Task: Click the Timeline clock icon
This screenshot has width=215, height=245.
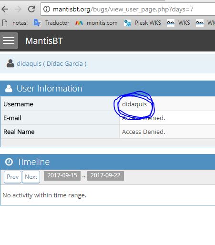Action: click(x=9, y=162)
